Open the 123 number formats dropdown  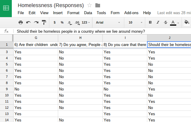[86, 22]
